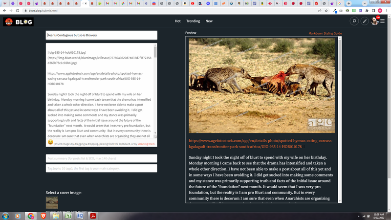
Task: Click the equalizer sliders extension icon
Action: pos(348,11)
